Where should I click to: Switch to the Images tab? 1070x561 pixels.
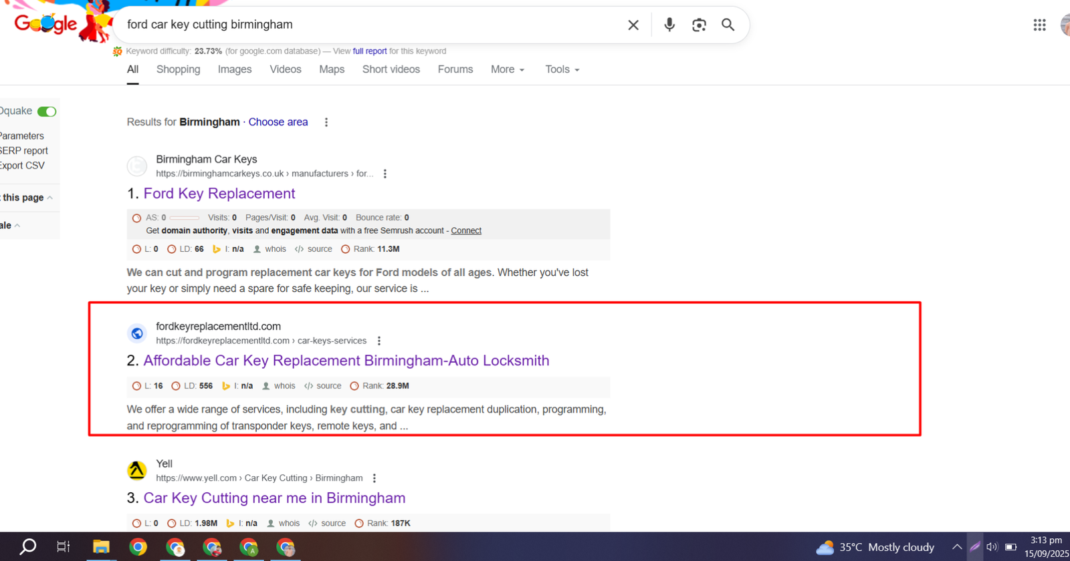234,69
